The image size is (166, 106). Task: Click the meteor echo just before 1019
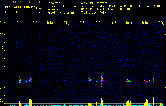pos(147,82)
